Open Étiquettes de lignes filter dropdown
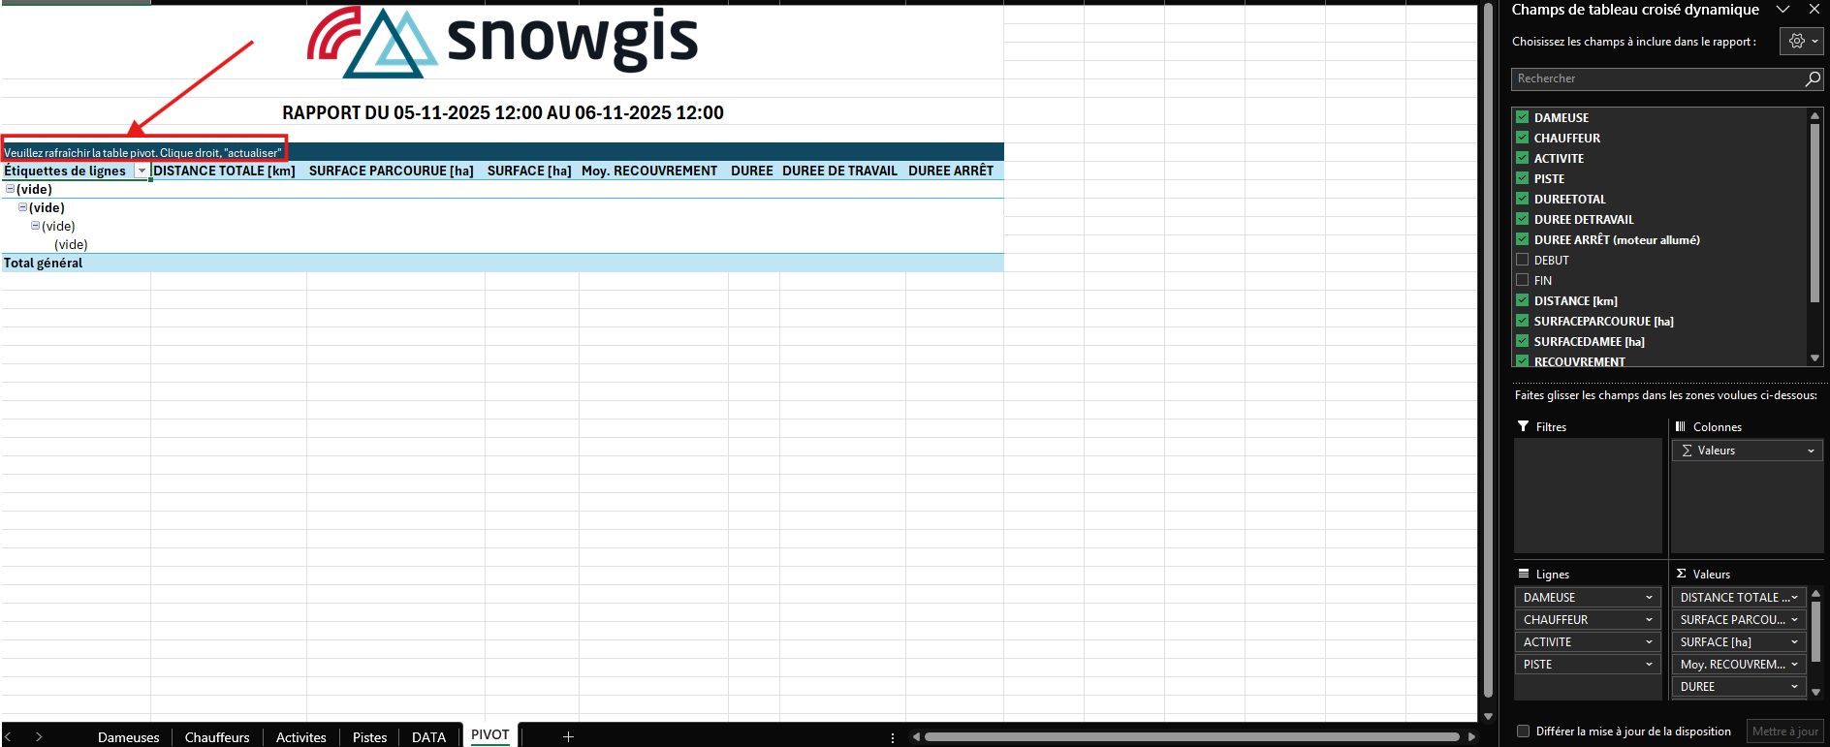Screen dimensions: 1830x747 tap(142, 171)
